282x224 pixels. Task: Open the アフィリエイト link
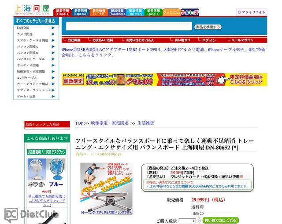click(252, 12)
